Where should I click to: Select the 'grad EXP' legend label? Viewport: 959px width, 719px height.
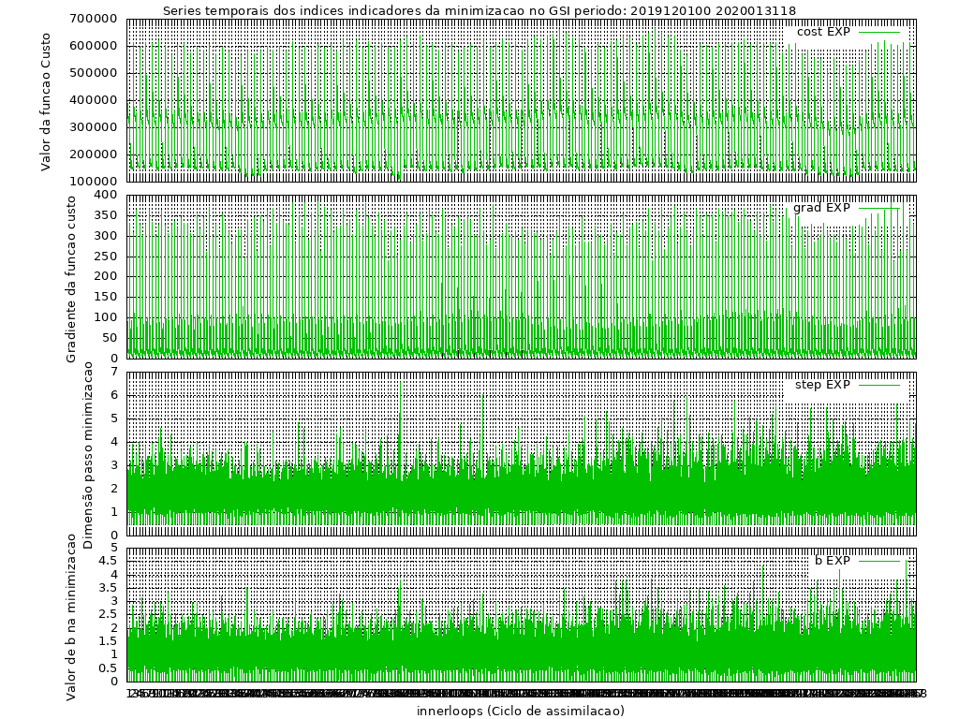(x=821, y=208)
